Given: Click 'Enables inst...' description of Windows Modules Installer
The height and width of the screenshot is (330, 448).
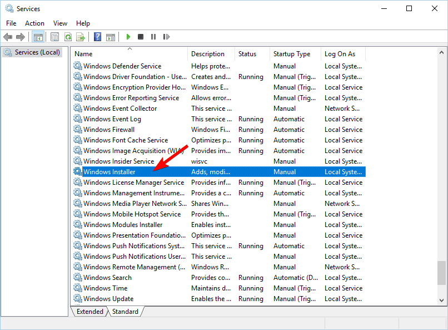Looking at the screenshot, I should 211,225.
